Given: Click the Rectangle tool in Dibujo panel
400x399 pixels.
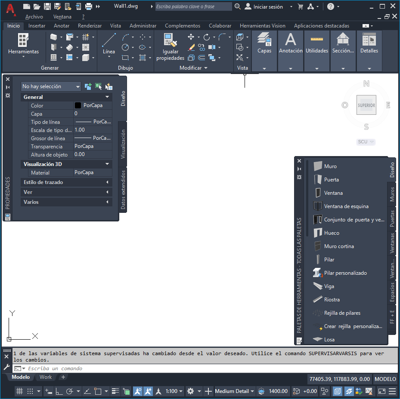Looking at the screenshot, I should [x=125, y=58].
